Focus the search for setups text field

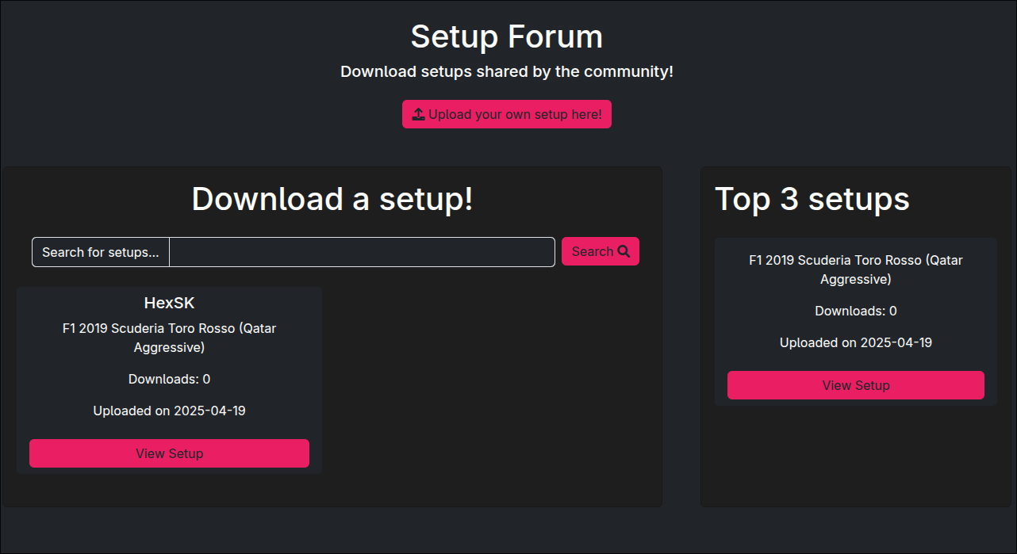362,252
